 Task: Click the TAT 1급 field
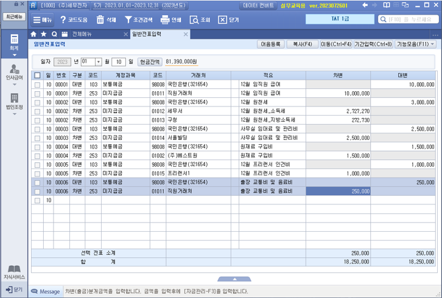point(340,19)
